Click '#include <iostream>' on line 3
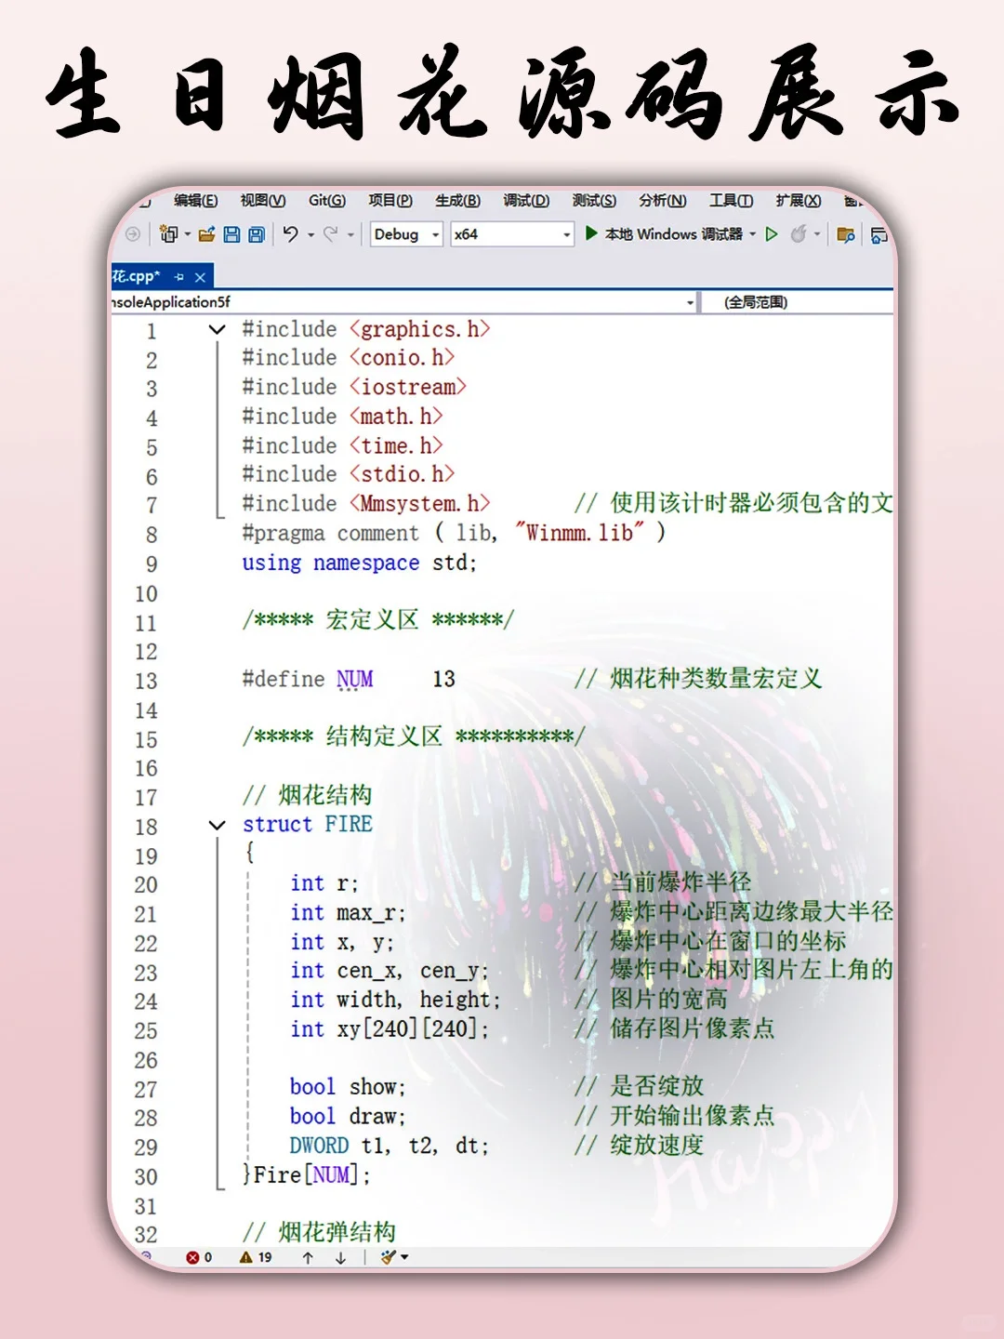The height and width of the screenshot is (1339, 1004). pos(354,387)
